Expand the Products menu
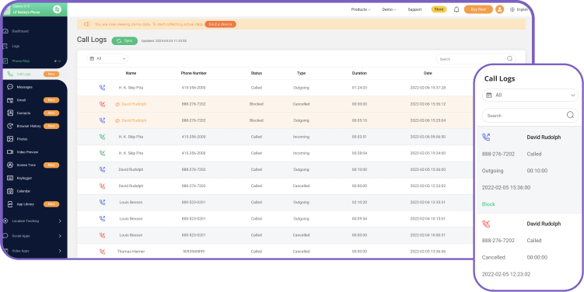 (361, 9)
